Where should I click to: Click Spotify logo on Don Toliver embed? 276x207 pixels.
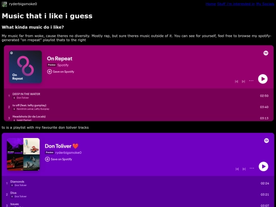pos(266,141)
